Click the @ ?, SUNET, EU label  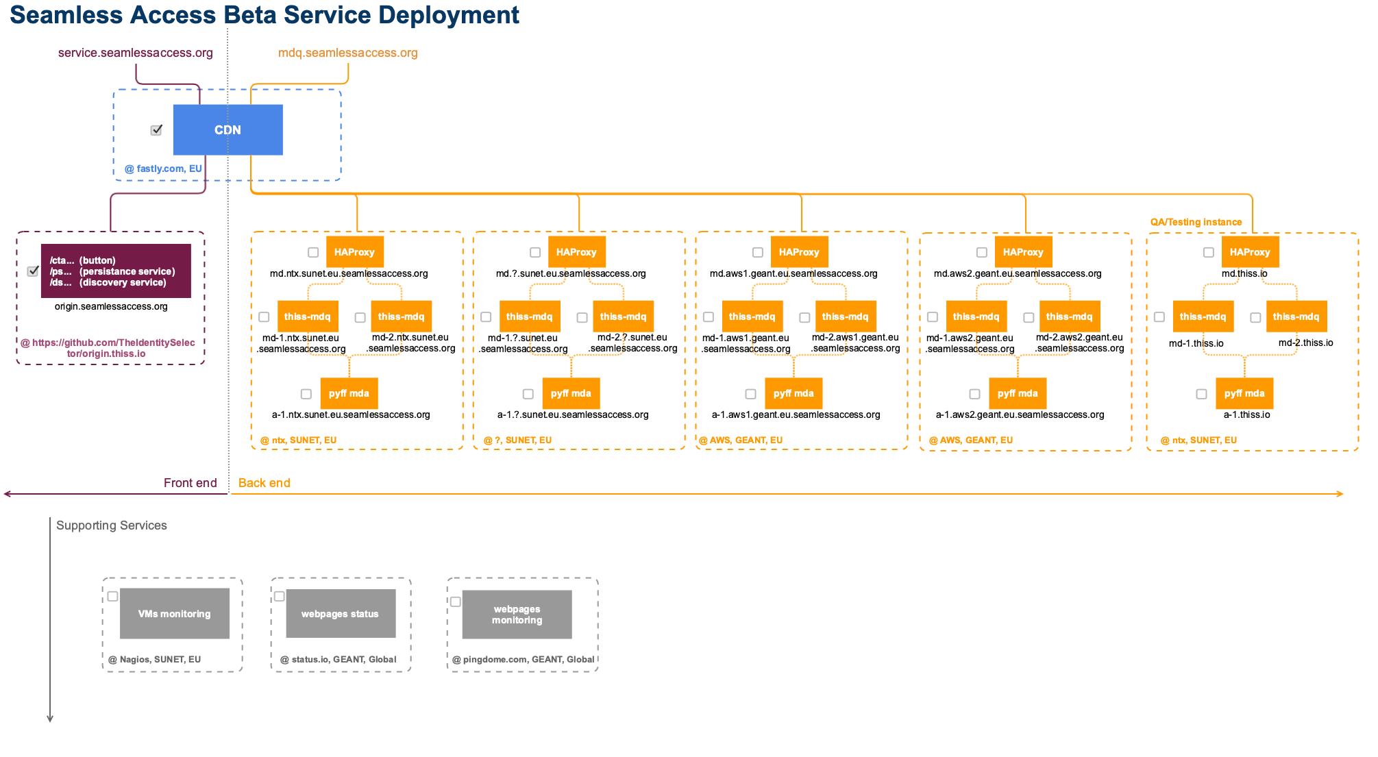(x=517, y=440)
